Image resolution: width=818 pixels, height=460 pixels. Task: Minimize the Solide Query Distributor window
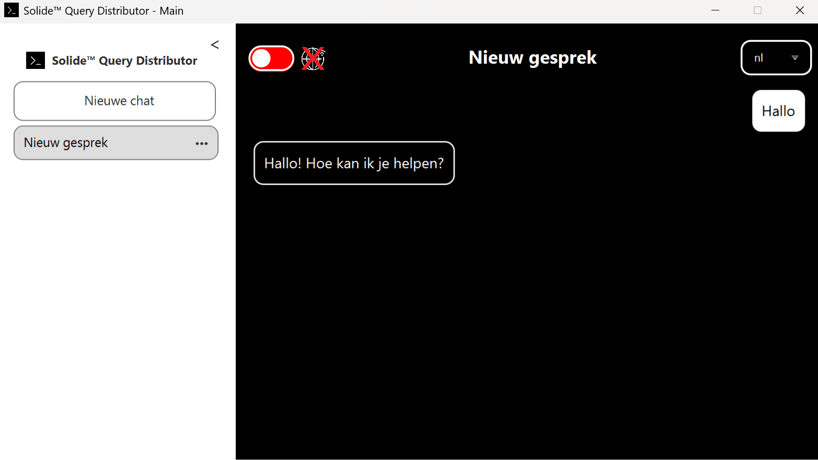[x=716, y=10]
